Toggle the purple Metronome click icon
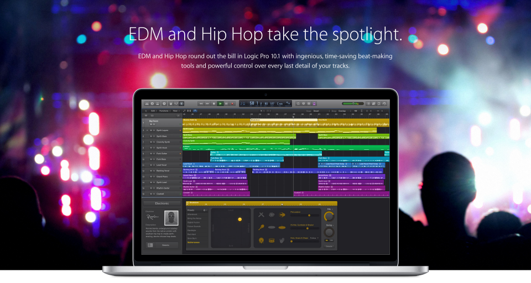The image size is (531, 283). [314, 103]
